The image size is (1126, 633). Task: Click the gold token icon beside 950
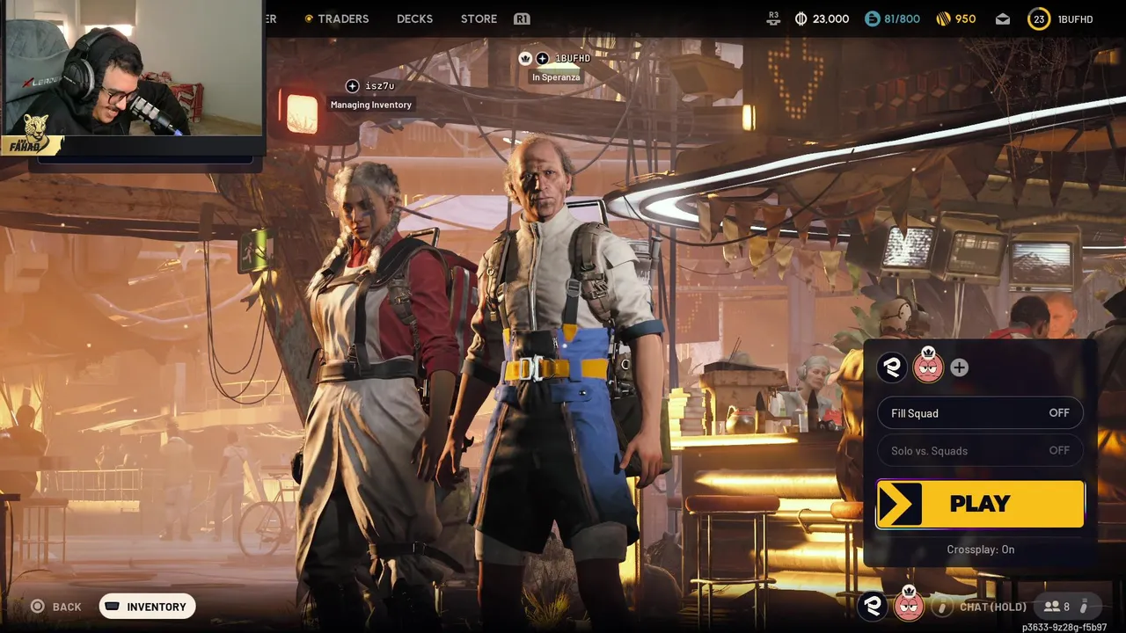941,18
